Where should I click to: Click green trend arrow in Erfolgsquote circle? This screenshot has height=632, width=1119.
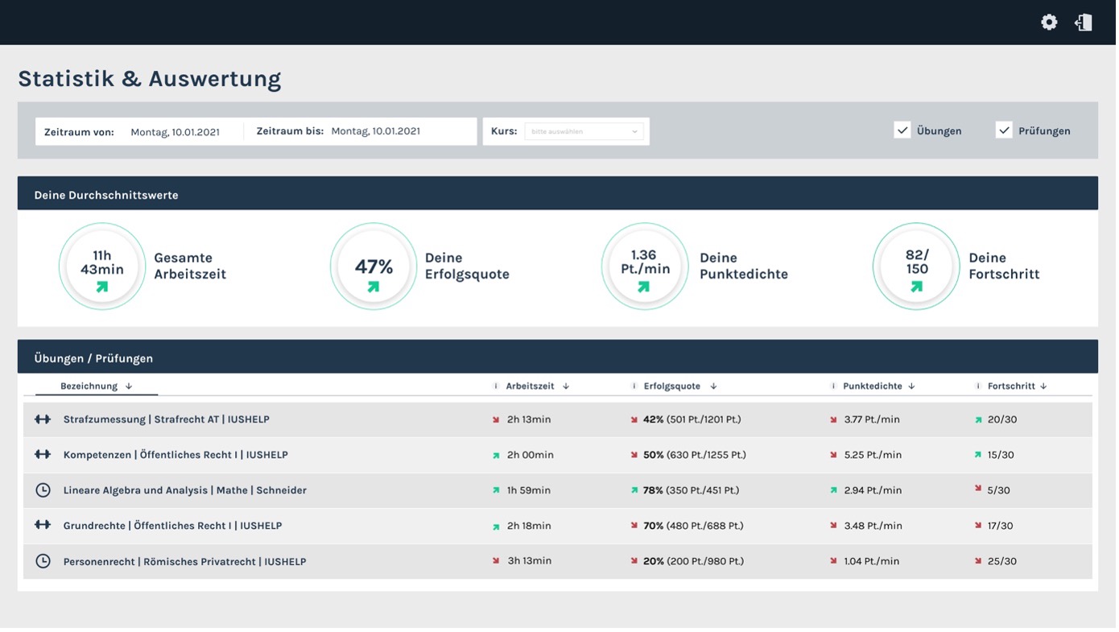[x=374, y=287]
